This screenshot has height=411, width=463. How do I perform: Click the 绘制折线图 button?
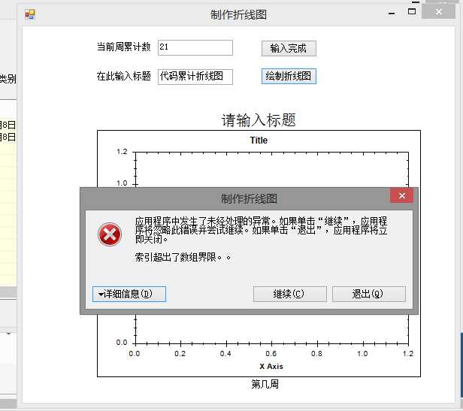[x=289, y=76]
